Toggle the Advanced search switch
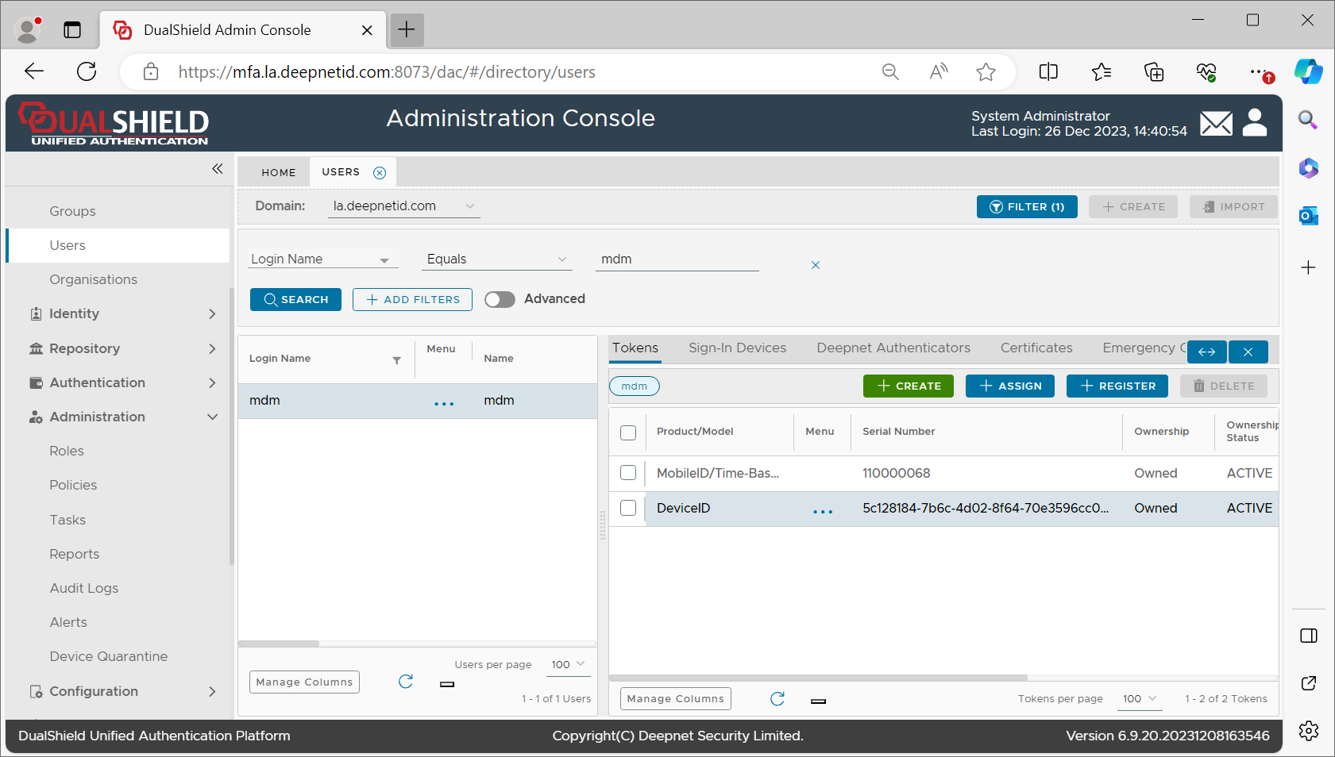The height and width of the screenshot is (757, 1335). pyautogui.click(x=500, y=299)
